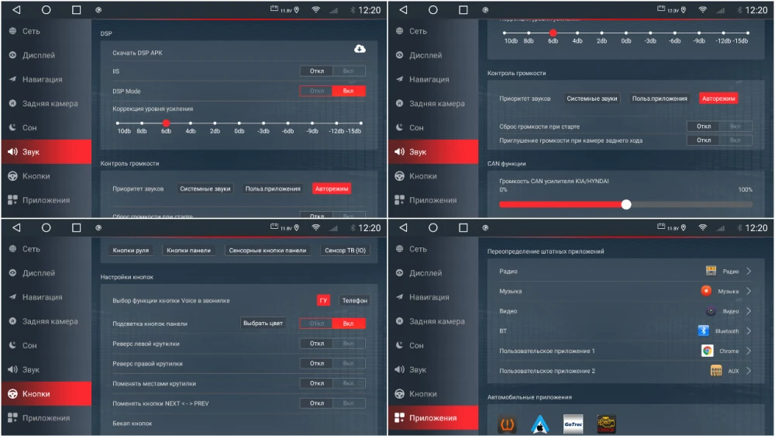Tap speaker icon of active Звук on DSP screen

[13, 152]
